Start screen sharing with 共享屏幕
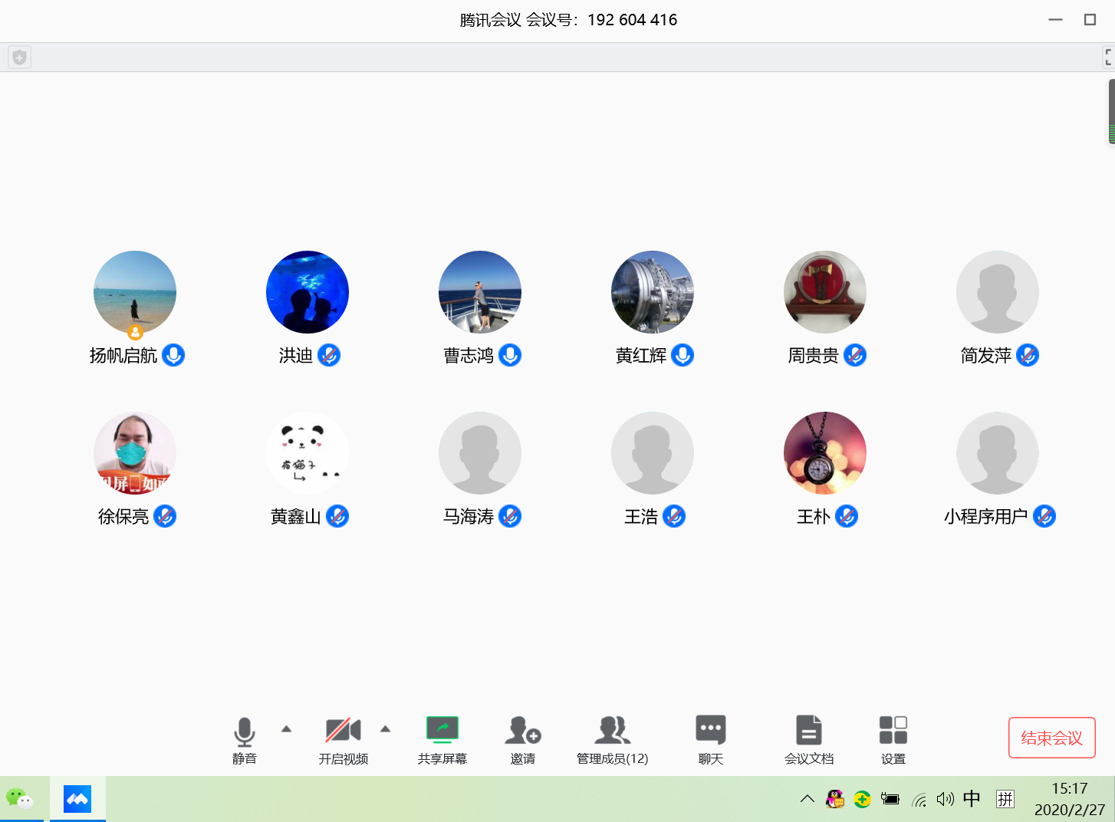The width and height of the screenshot is (1115, 822). pos(442,740)
